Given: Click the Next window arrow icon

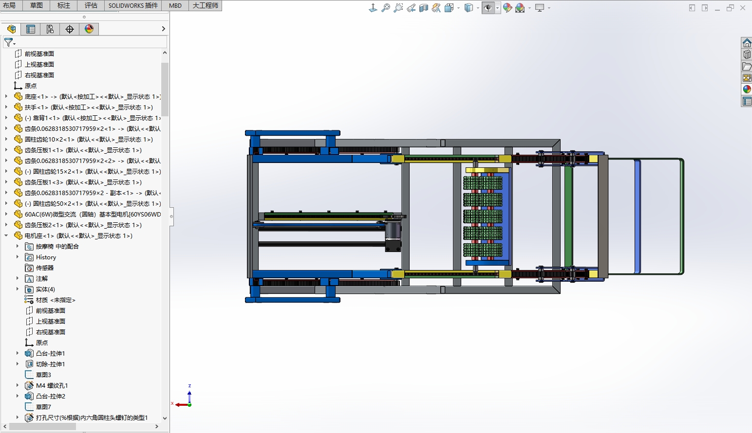Looking at the screenshot, I should pos(705,8).
